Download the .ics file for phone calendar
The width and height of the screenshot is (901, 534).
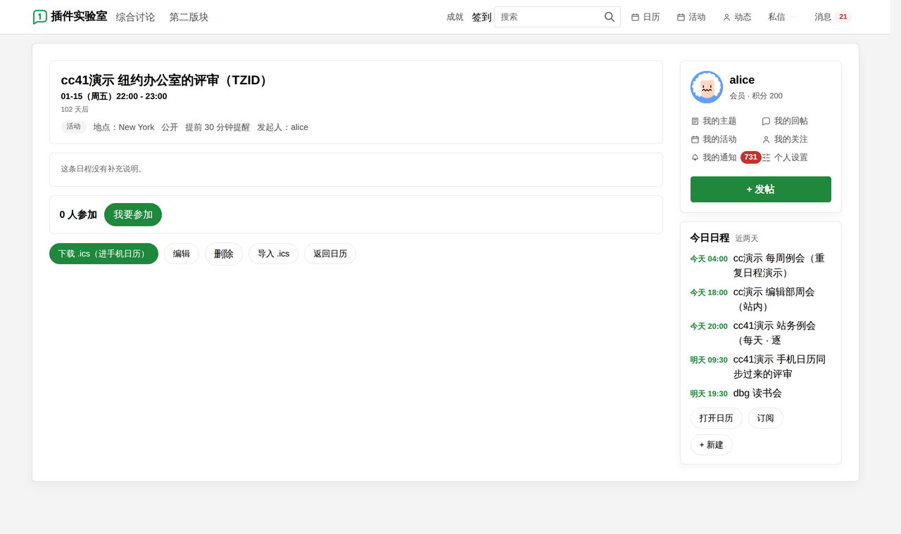tap(103, 254)
